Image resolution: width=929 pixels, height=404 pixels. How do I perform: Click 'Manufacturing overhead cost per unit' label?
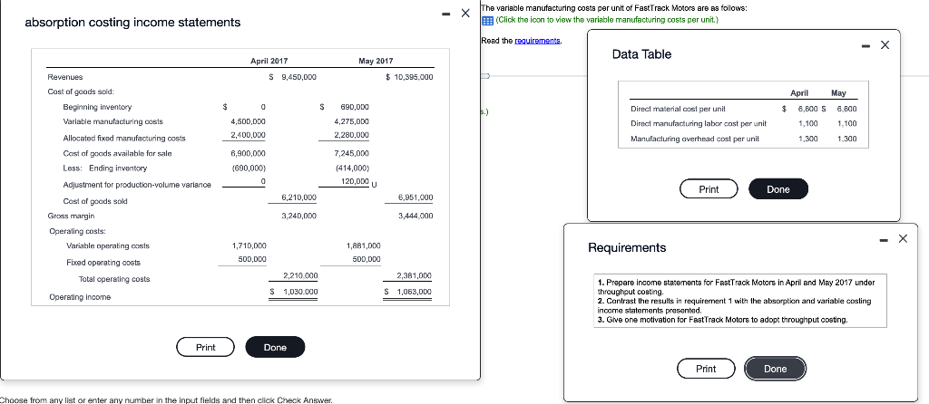coord(694,139)
